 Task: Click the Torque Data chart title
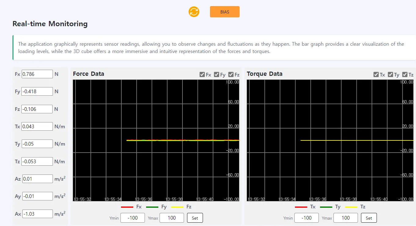pos(265,74)
